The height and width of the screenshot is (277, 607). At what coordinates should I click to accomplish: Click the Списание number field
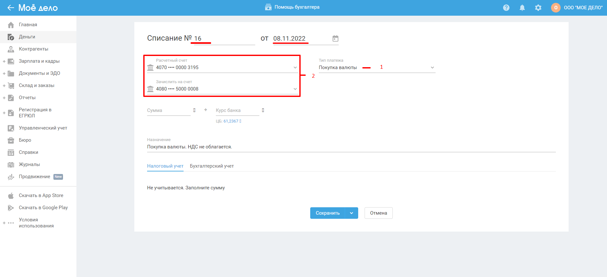point(225,39)
